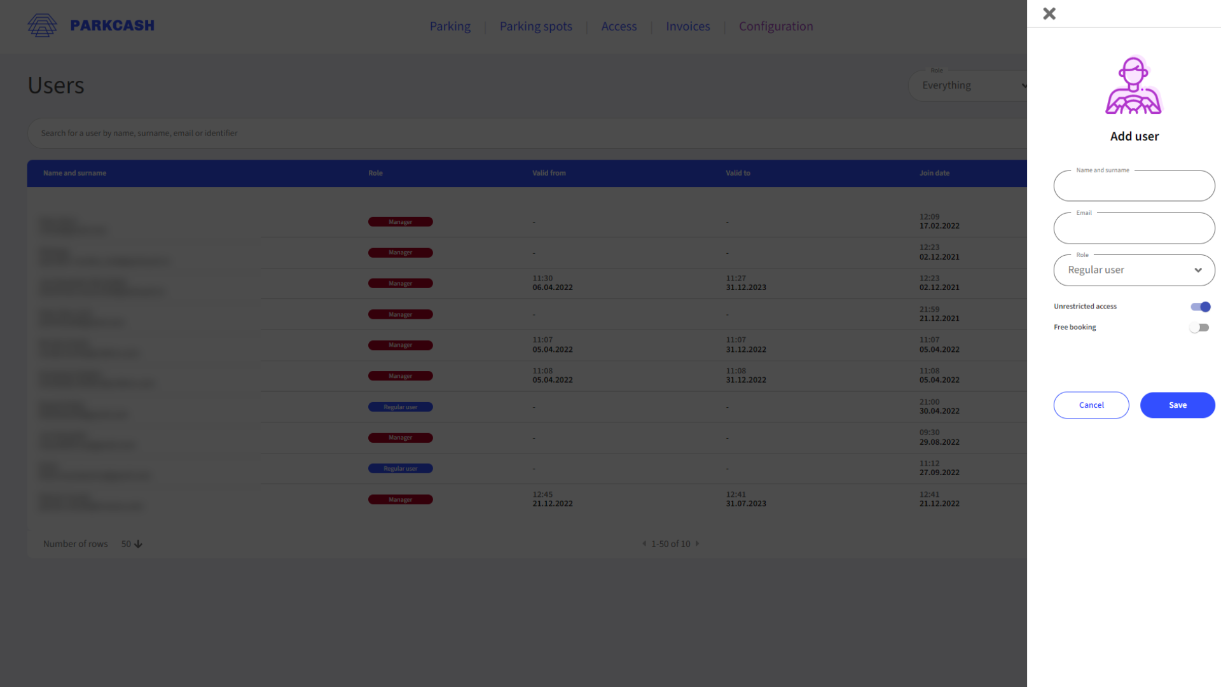Disable Unrestricted access toggle
Screen dimensions: 1221x687
click(x=1201, y=307)
